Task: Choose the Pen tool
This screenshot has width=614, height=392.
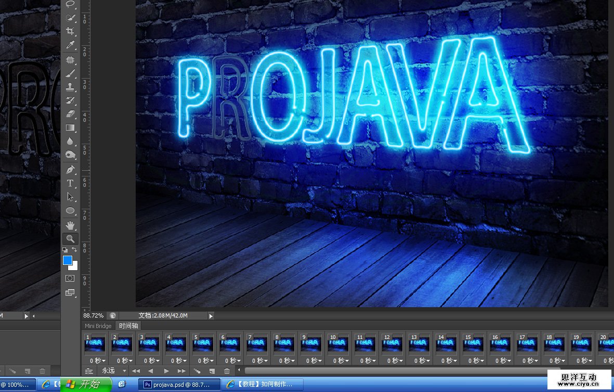Action: coord(70,170)
